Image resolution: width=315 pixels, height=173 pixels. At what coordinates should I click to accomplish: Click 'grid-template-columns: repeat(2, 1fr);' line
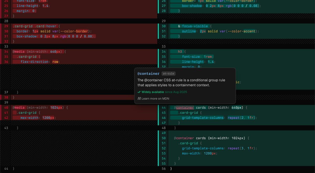coord(219,118)
